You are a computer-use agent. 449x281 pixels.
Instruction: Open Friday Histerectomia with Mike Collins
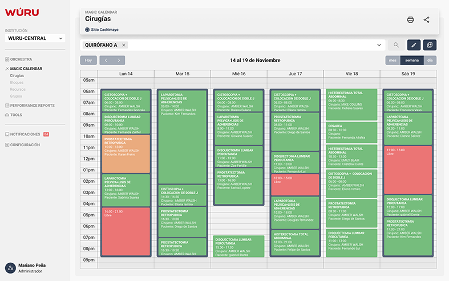351,105
